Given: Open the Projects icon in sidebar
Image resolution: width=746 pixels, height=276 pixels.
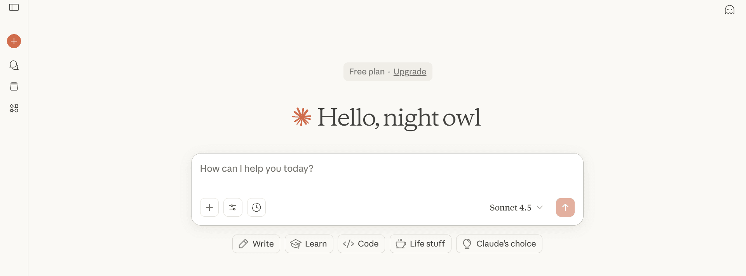Looking at the screenshot, I should [14, 86].
